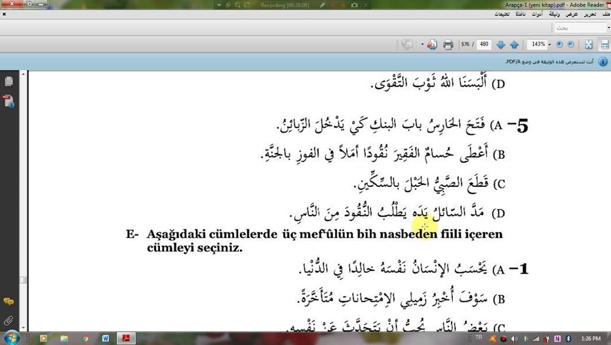The width and height of the screenshot is (611, 345).
Task: Click the zoom out minus button
Action: pos(571,44)
